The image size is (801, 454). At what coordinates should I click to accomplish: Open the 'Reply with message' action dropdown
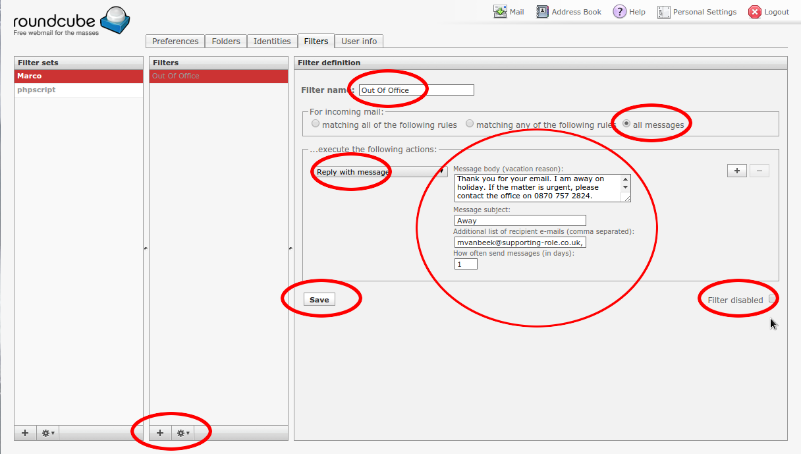[x=379, y=172]
